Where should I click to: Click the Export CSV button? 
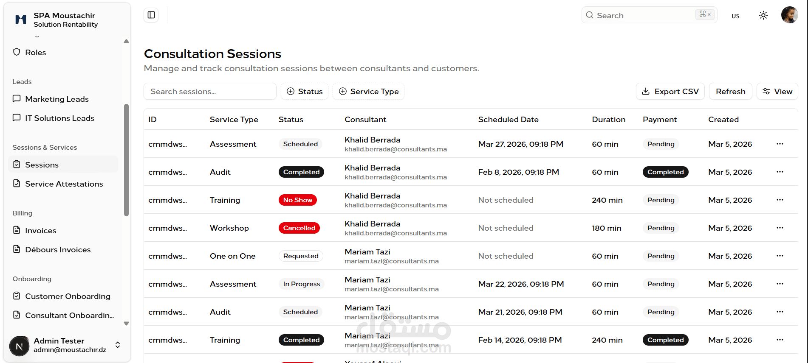tap(670, 92)
